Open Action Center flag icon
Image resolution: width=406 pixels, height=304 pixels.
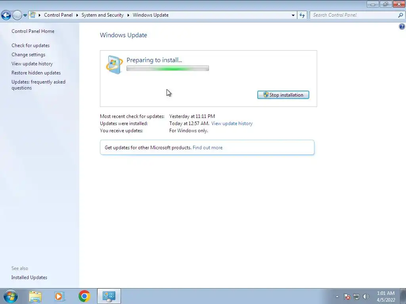pyautogui.click(x=347, y=296)
